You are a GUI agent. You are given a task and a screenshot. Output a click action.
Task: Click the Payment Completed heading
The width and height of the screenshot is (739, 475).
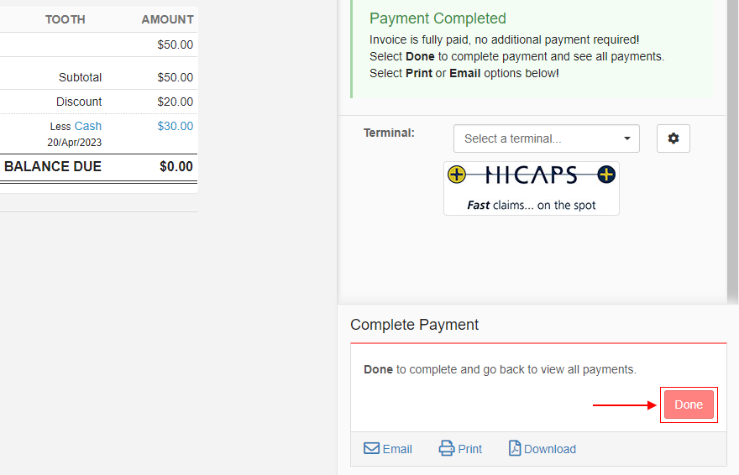coord(438,18)
